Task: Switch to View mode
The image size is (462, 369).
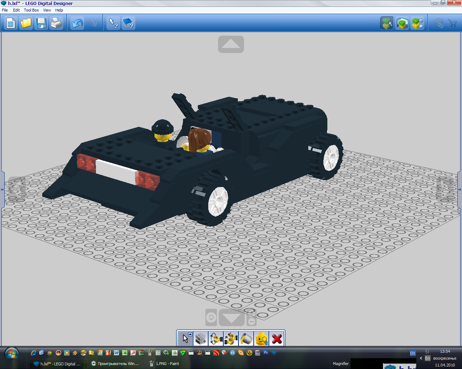Action: (x=402, y=24)
